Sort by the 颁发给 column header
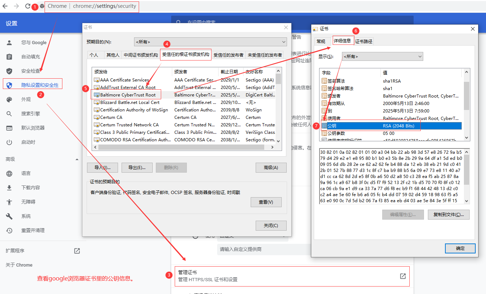Viewport: 486px width, 294px height. click(x=132, y=72)
